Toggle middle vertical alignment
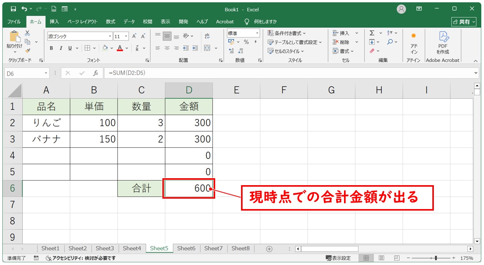Screen dimensions: 484x265 [167, 36]
